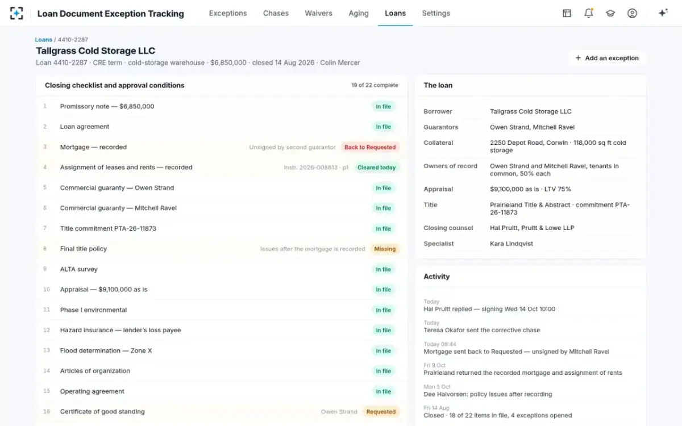Image resolution: width=682 pixels, height=426 pixels.
Task: Click the 'Unsigned by second guarantor' note
Action: tap(292, 147)
